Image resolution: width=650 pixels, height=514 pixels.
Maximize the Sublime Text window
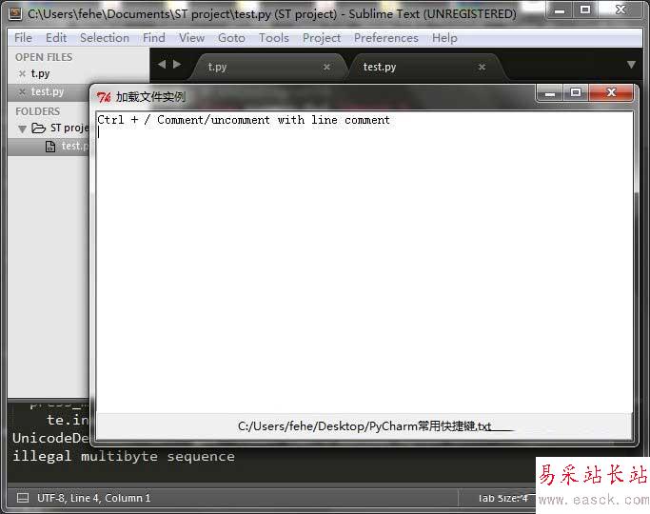click(585, 10)
